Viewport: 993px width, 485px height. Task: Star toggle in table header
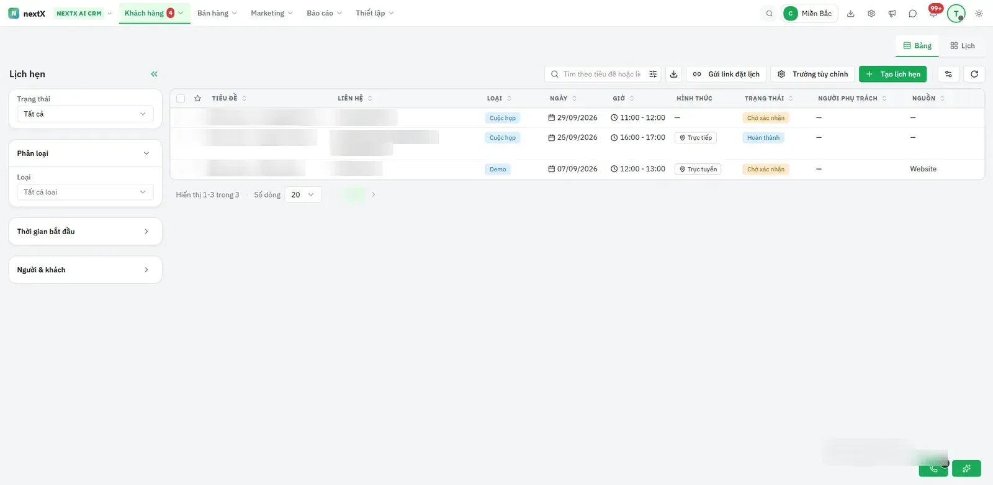point(197,98)
